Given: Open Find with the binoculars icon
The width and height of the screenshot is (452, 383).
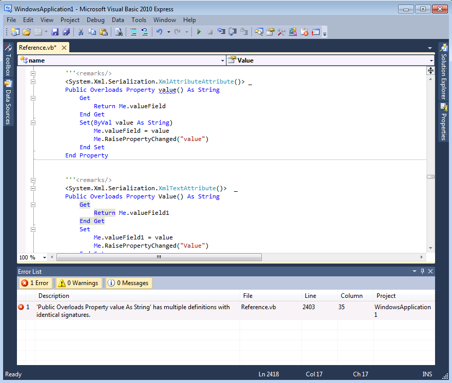Looking at the screenshot, I should point(119,32).
